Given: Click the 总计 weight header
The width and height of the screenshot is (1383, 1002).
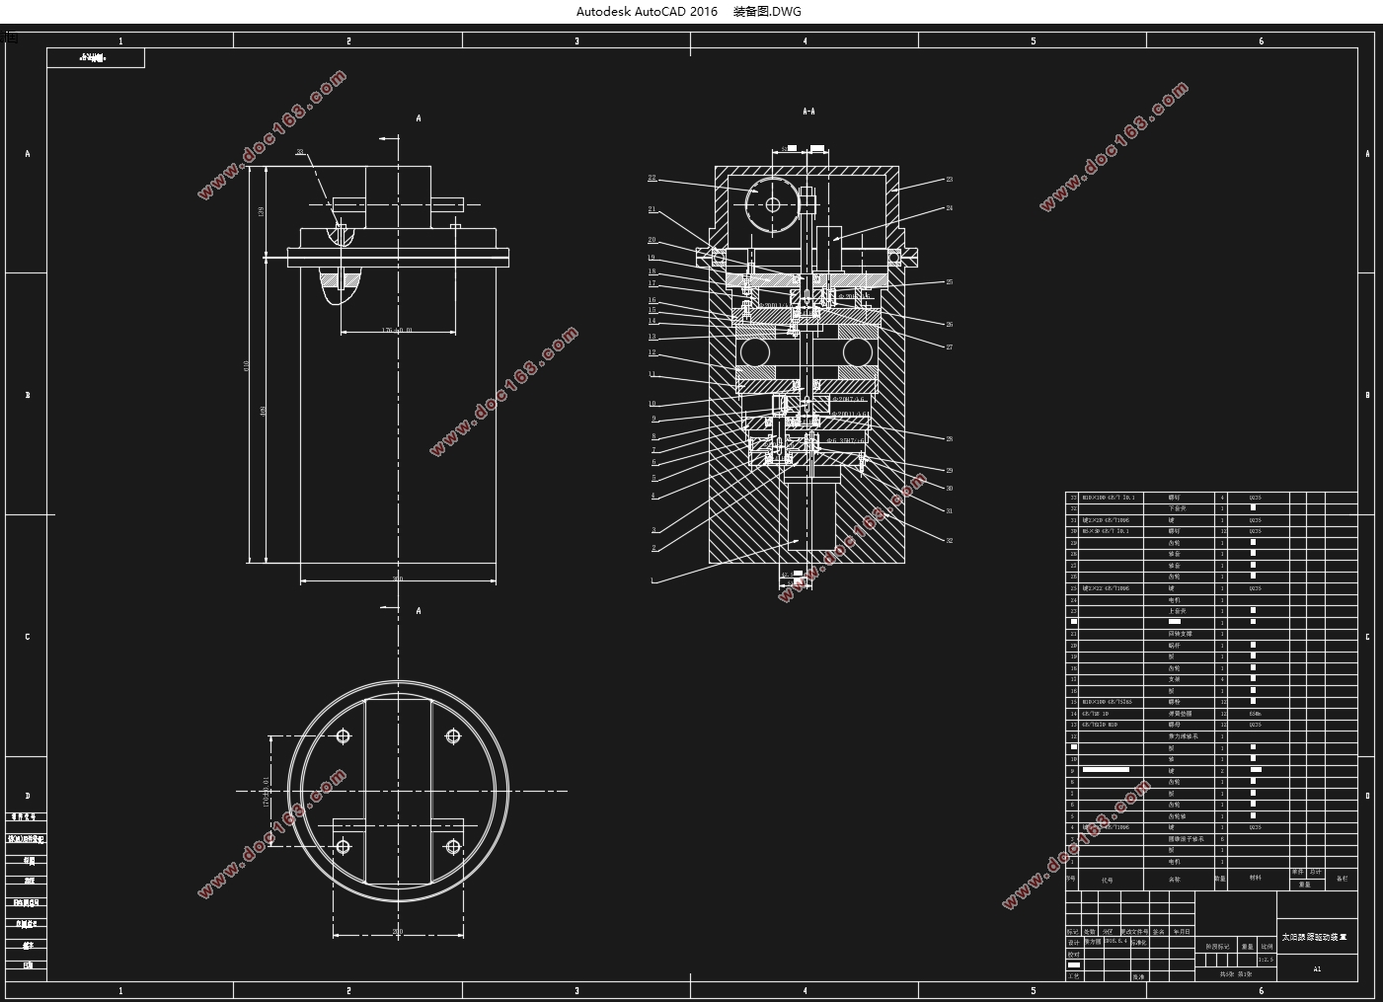Looking at the screenshot, I should [x=1316, y=872].
